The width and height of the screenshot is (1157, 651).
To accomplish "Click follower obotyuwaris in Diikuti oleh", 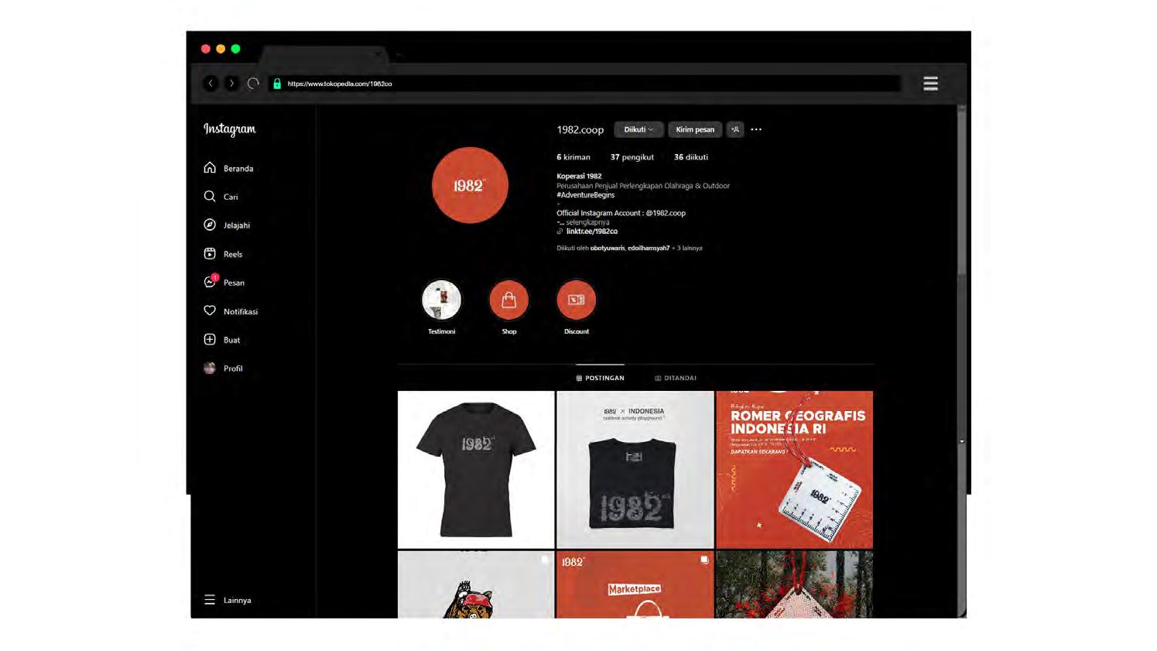I will [608, 248].
